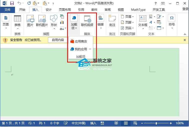This screenshot has width=189, height=127.
Task: Expand the 页脚 (Footer) dropdown
Action: pyautogui.click(x=133, y=22)
